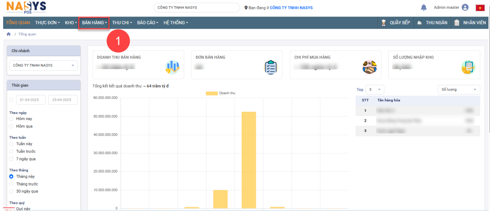Image resolution: width=490 pixels, height=211 pixels.
Task: Choose the 30 ngày qua radio option
Action: pyautogui.click(x=11, y=191)
